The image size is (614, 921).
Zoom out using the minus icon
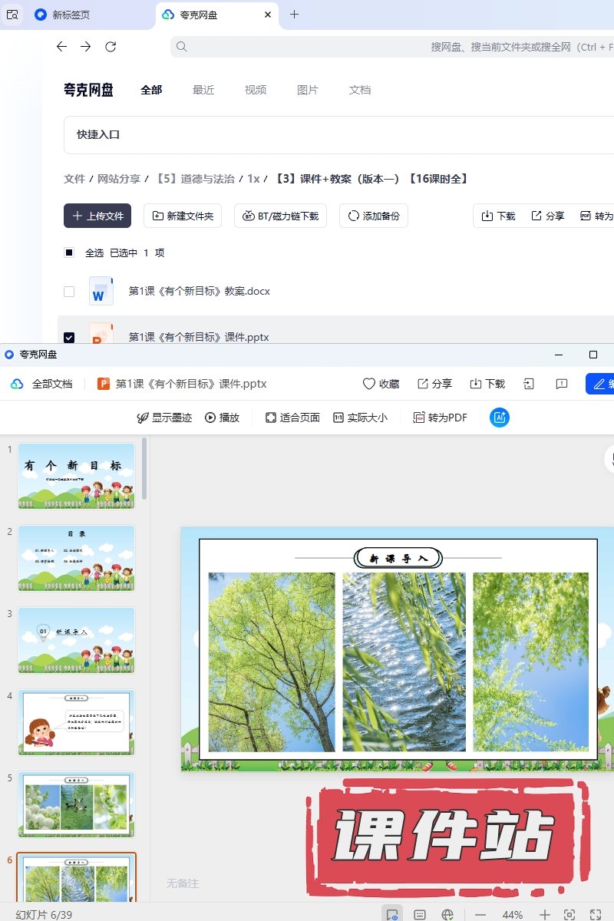[x=480, y=914]
